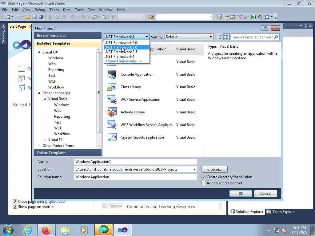Open Internet Explorer from the taskbar
The width and height of the screenshot is (315, 236).
(27, 230)
